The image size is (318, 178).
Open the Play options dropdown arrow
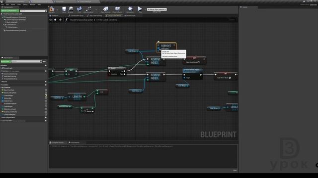[145, 9]
